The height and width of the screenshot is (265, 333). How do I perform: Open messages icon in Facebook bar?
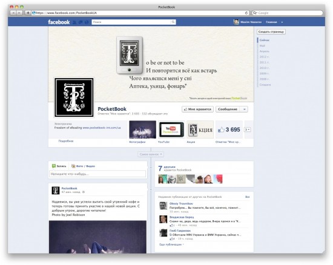tap(81, 22)
